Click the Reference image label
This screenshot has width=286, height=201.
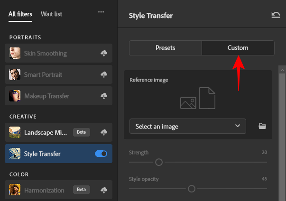click(148, 80)
